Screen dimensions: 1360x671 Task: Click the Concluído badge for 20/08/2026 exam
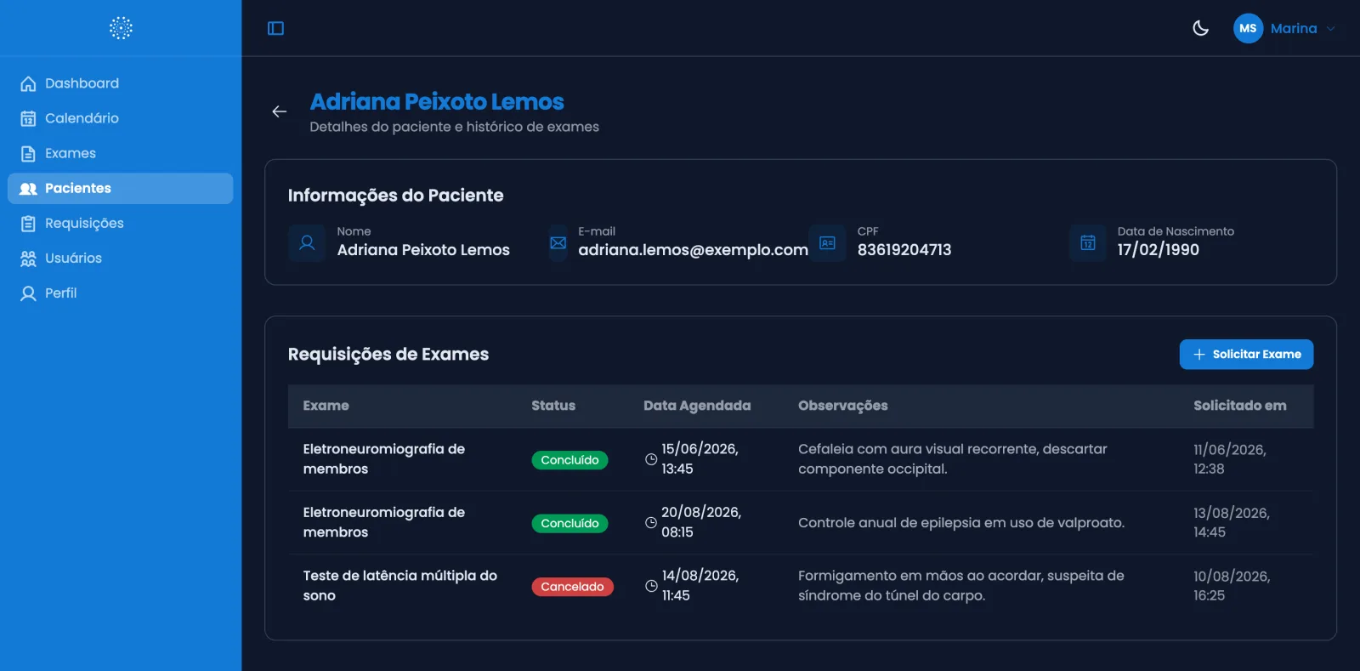[569, 523]
